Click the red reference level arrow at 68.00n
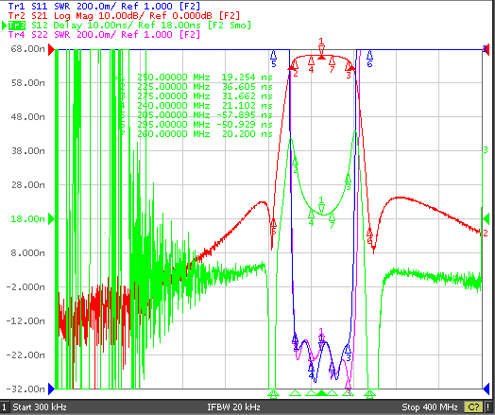This screenshot has height=415, width=495. [x=51, y=49]
